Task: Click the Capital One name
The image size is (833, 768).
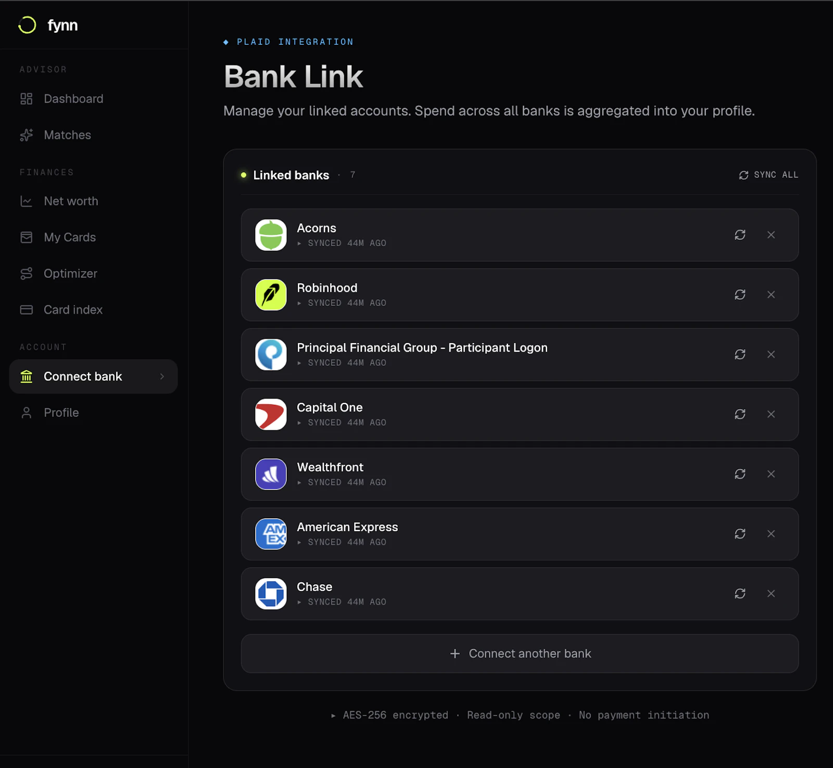Action: [330, 408]
